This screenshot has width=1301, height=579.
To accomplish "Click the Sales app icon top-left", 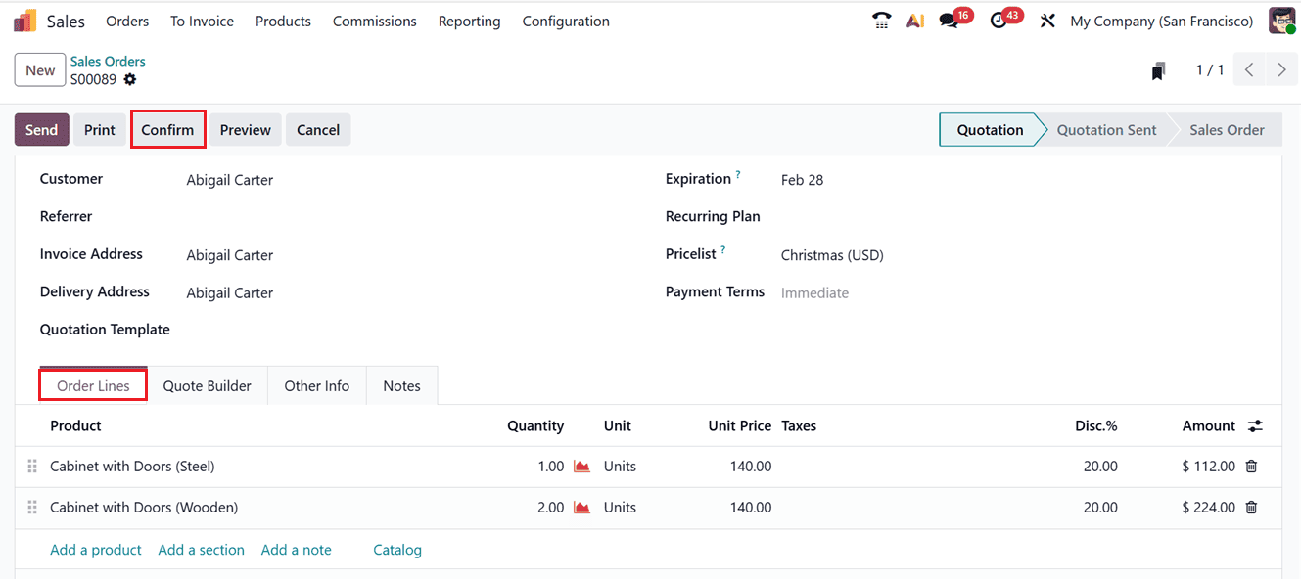I will click(x=23, y=20).
